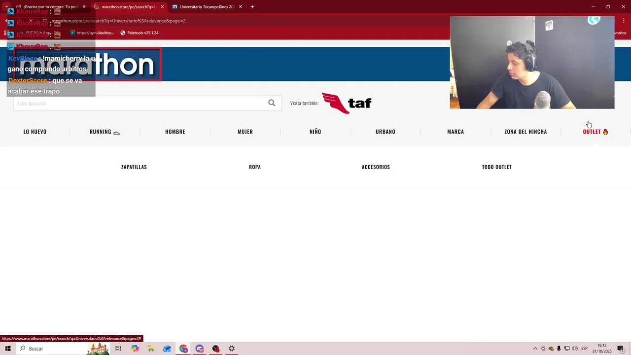Click the Meet Now camera tray icon
This screenshot has height=355, width=631.
(x=543, y=349)
